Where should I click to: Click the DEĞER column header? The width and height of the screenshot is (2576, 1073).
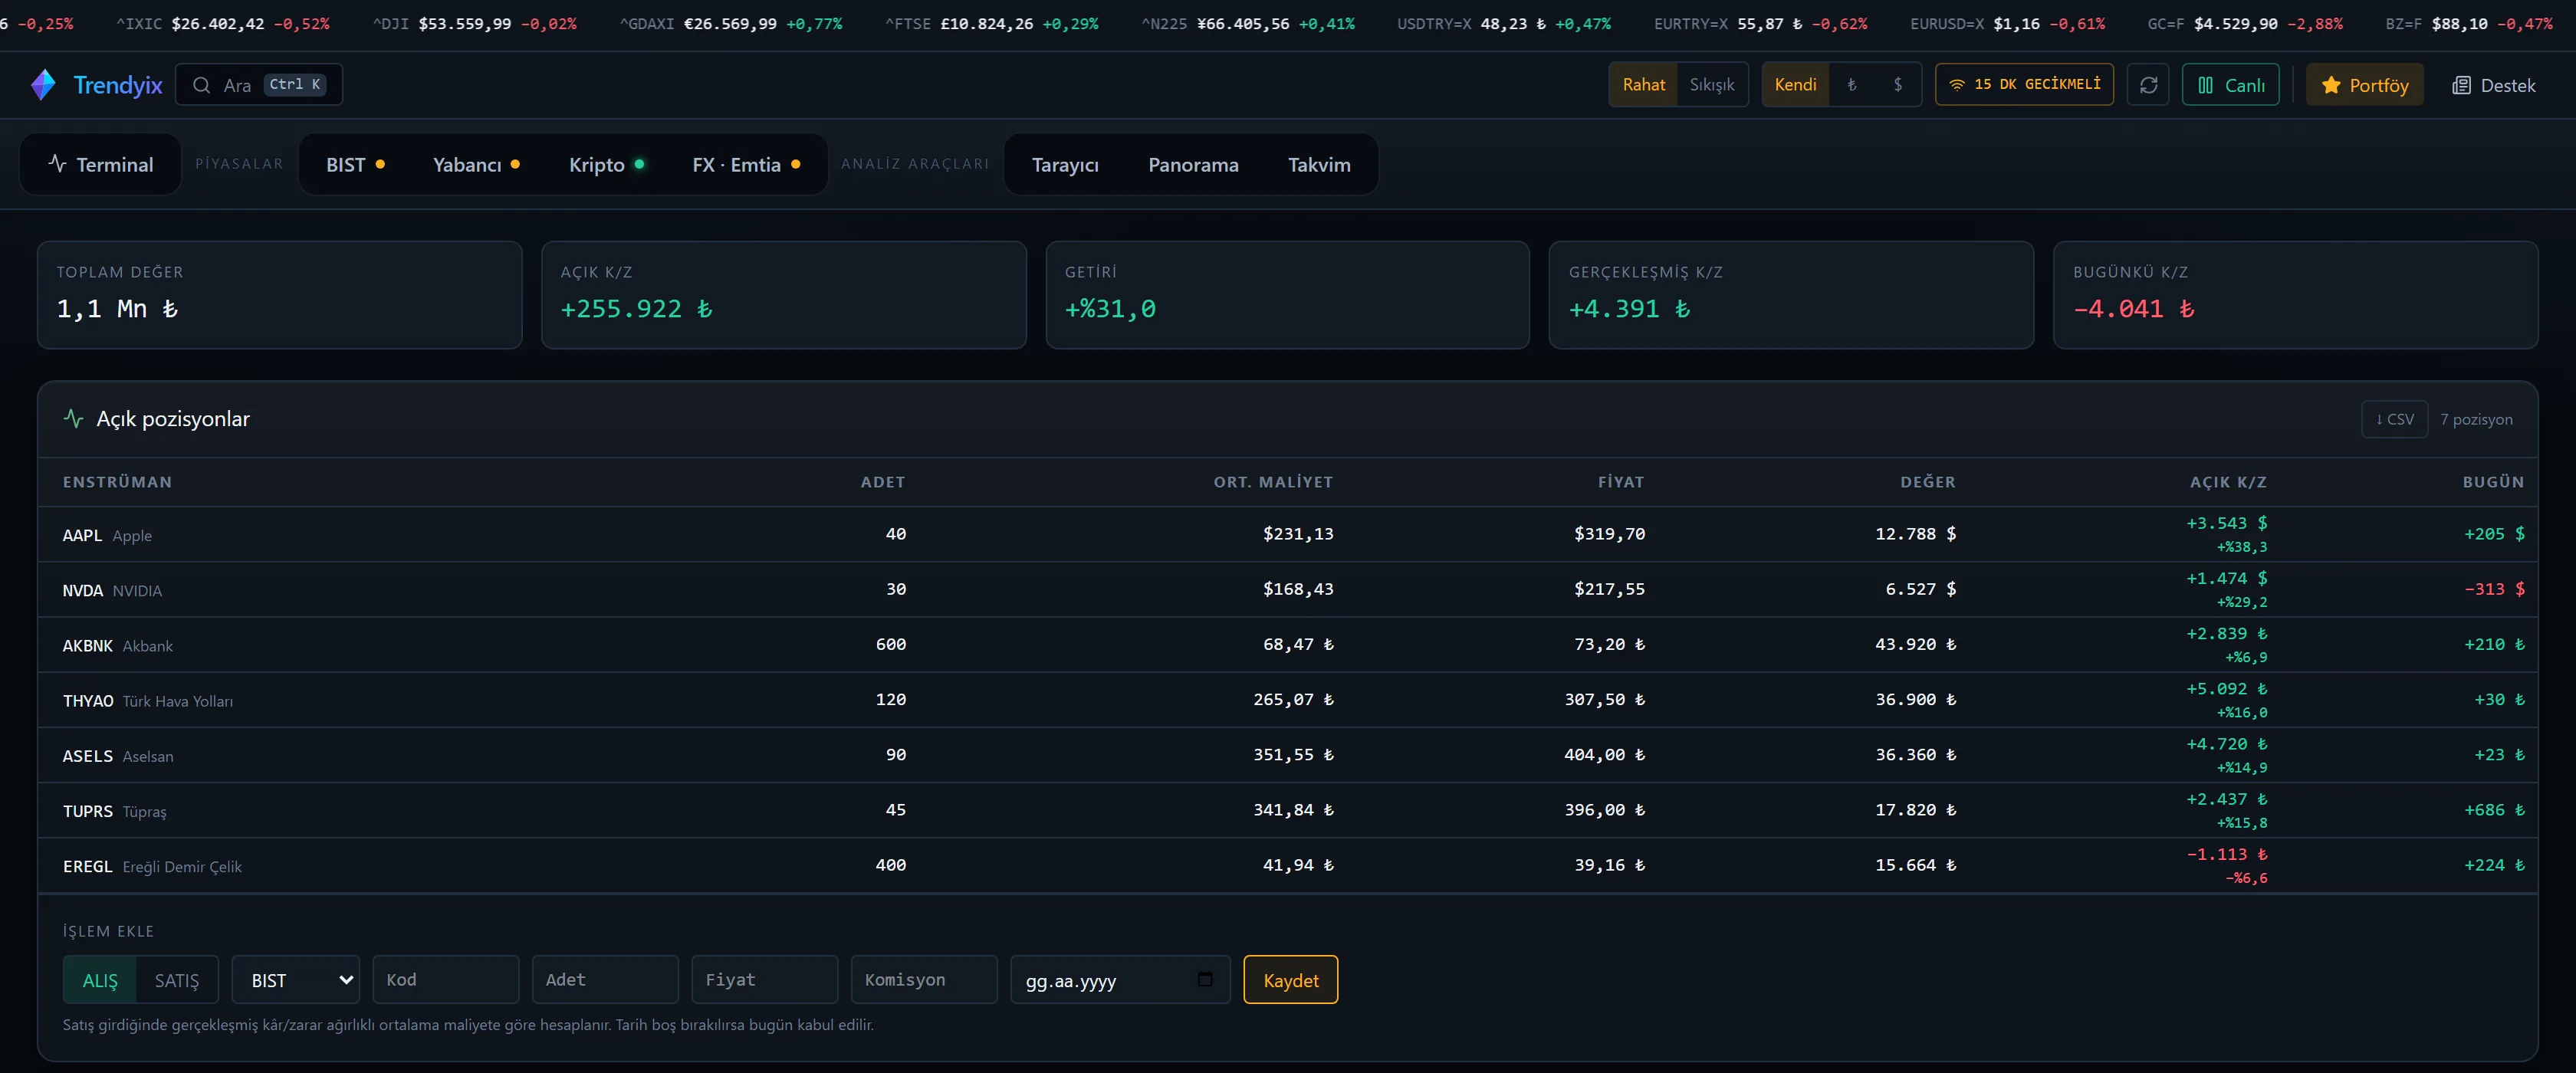[x=1928, y=482]
